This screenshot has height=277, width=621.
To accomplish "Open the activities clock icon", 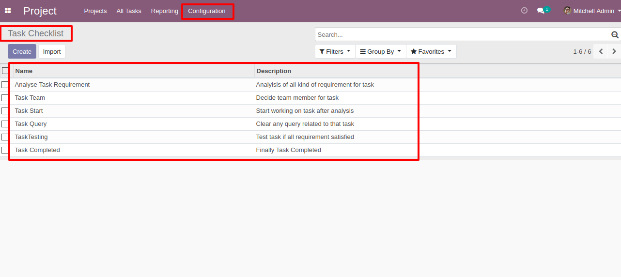I will click(x=524, y=11).
